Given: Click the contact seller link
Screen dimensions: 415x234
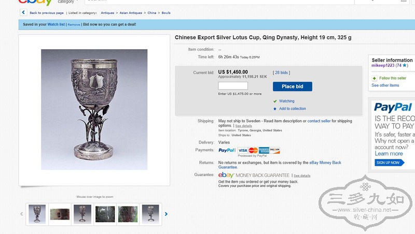Looking at the screenshot, I should 319,121.
